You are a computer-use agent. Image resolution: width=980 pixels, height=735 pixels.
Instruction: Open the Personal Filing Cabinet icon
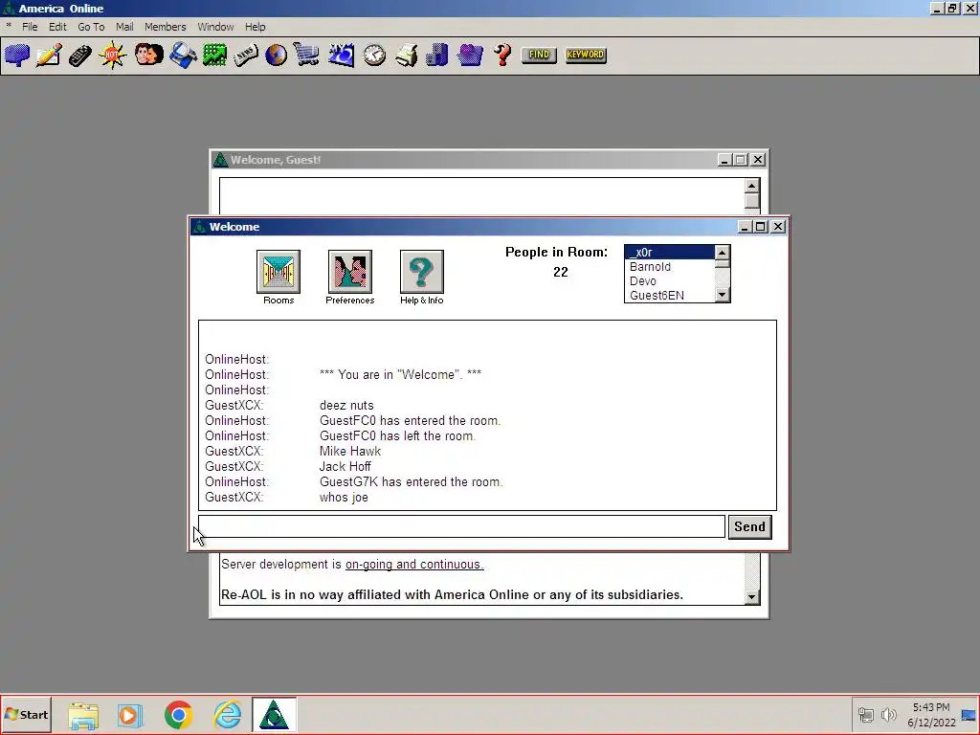436,55
